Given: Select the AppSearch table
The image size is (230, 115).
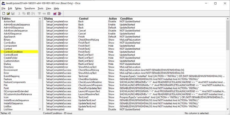Looking at the screenshot, I should click(x=10, y=37).
